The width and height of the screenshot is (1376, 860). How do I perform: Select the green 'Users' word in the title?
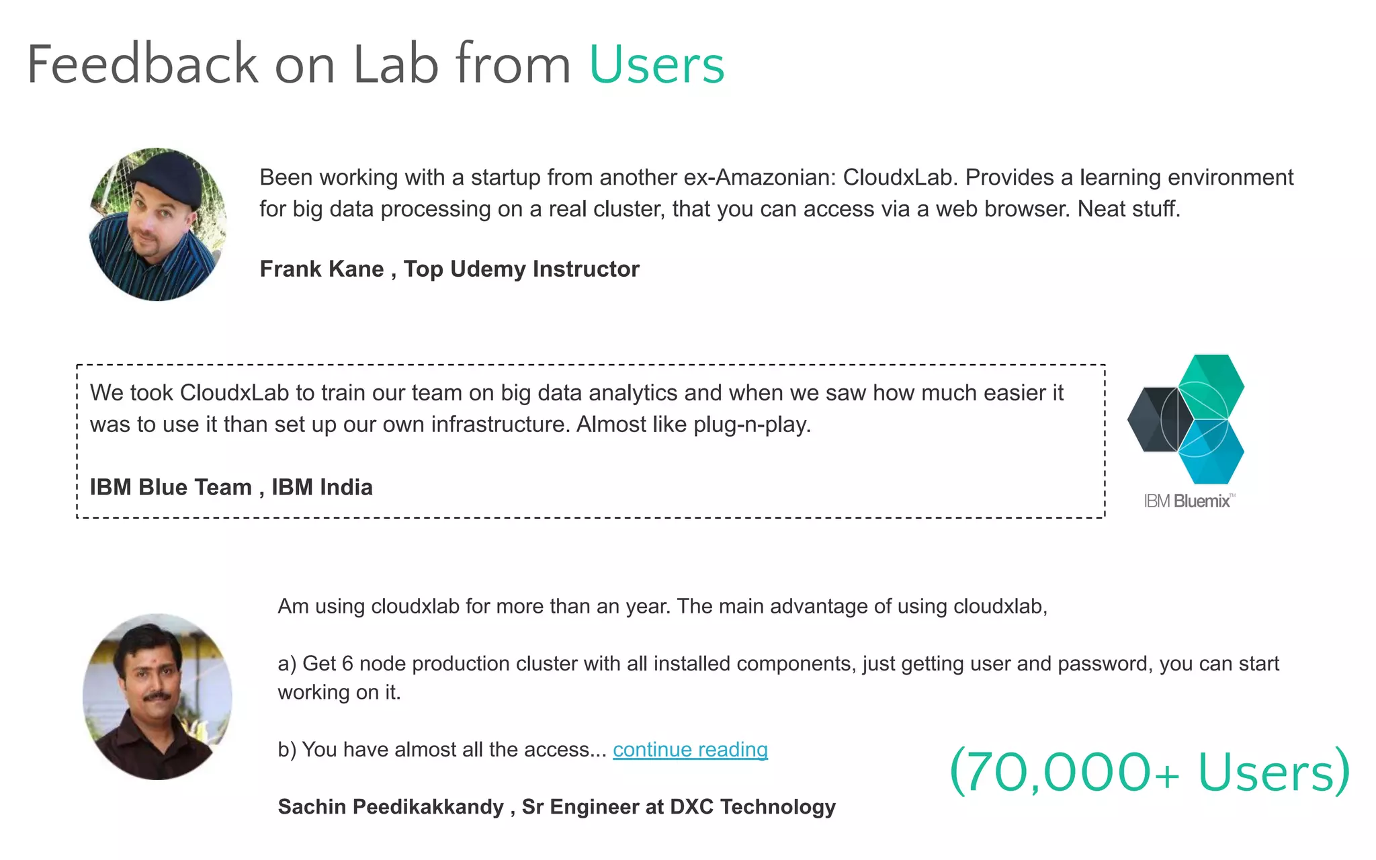point(656,64)
